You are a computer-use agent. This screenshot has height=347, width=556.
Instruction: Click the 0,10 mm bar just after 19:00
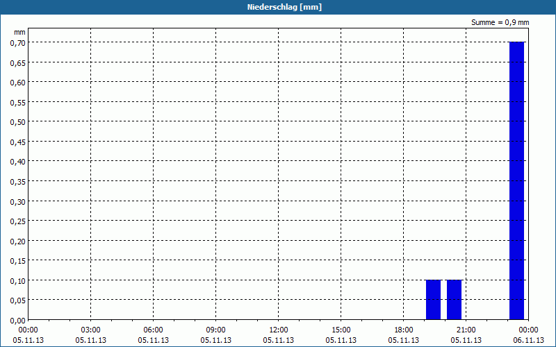(433, 300)
